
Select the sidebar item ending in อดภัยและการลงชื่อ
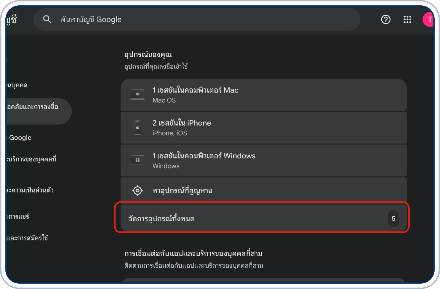pos(39,111)
